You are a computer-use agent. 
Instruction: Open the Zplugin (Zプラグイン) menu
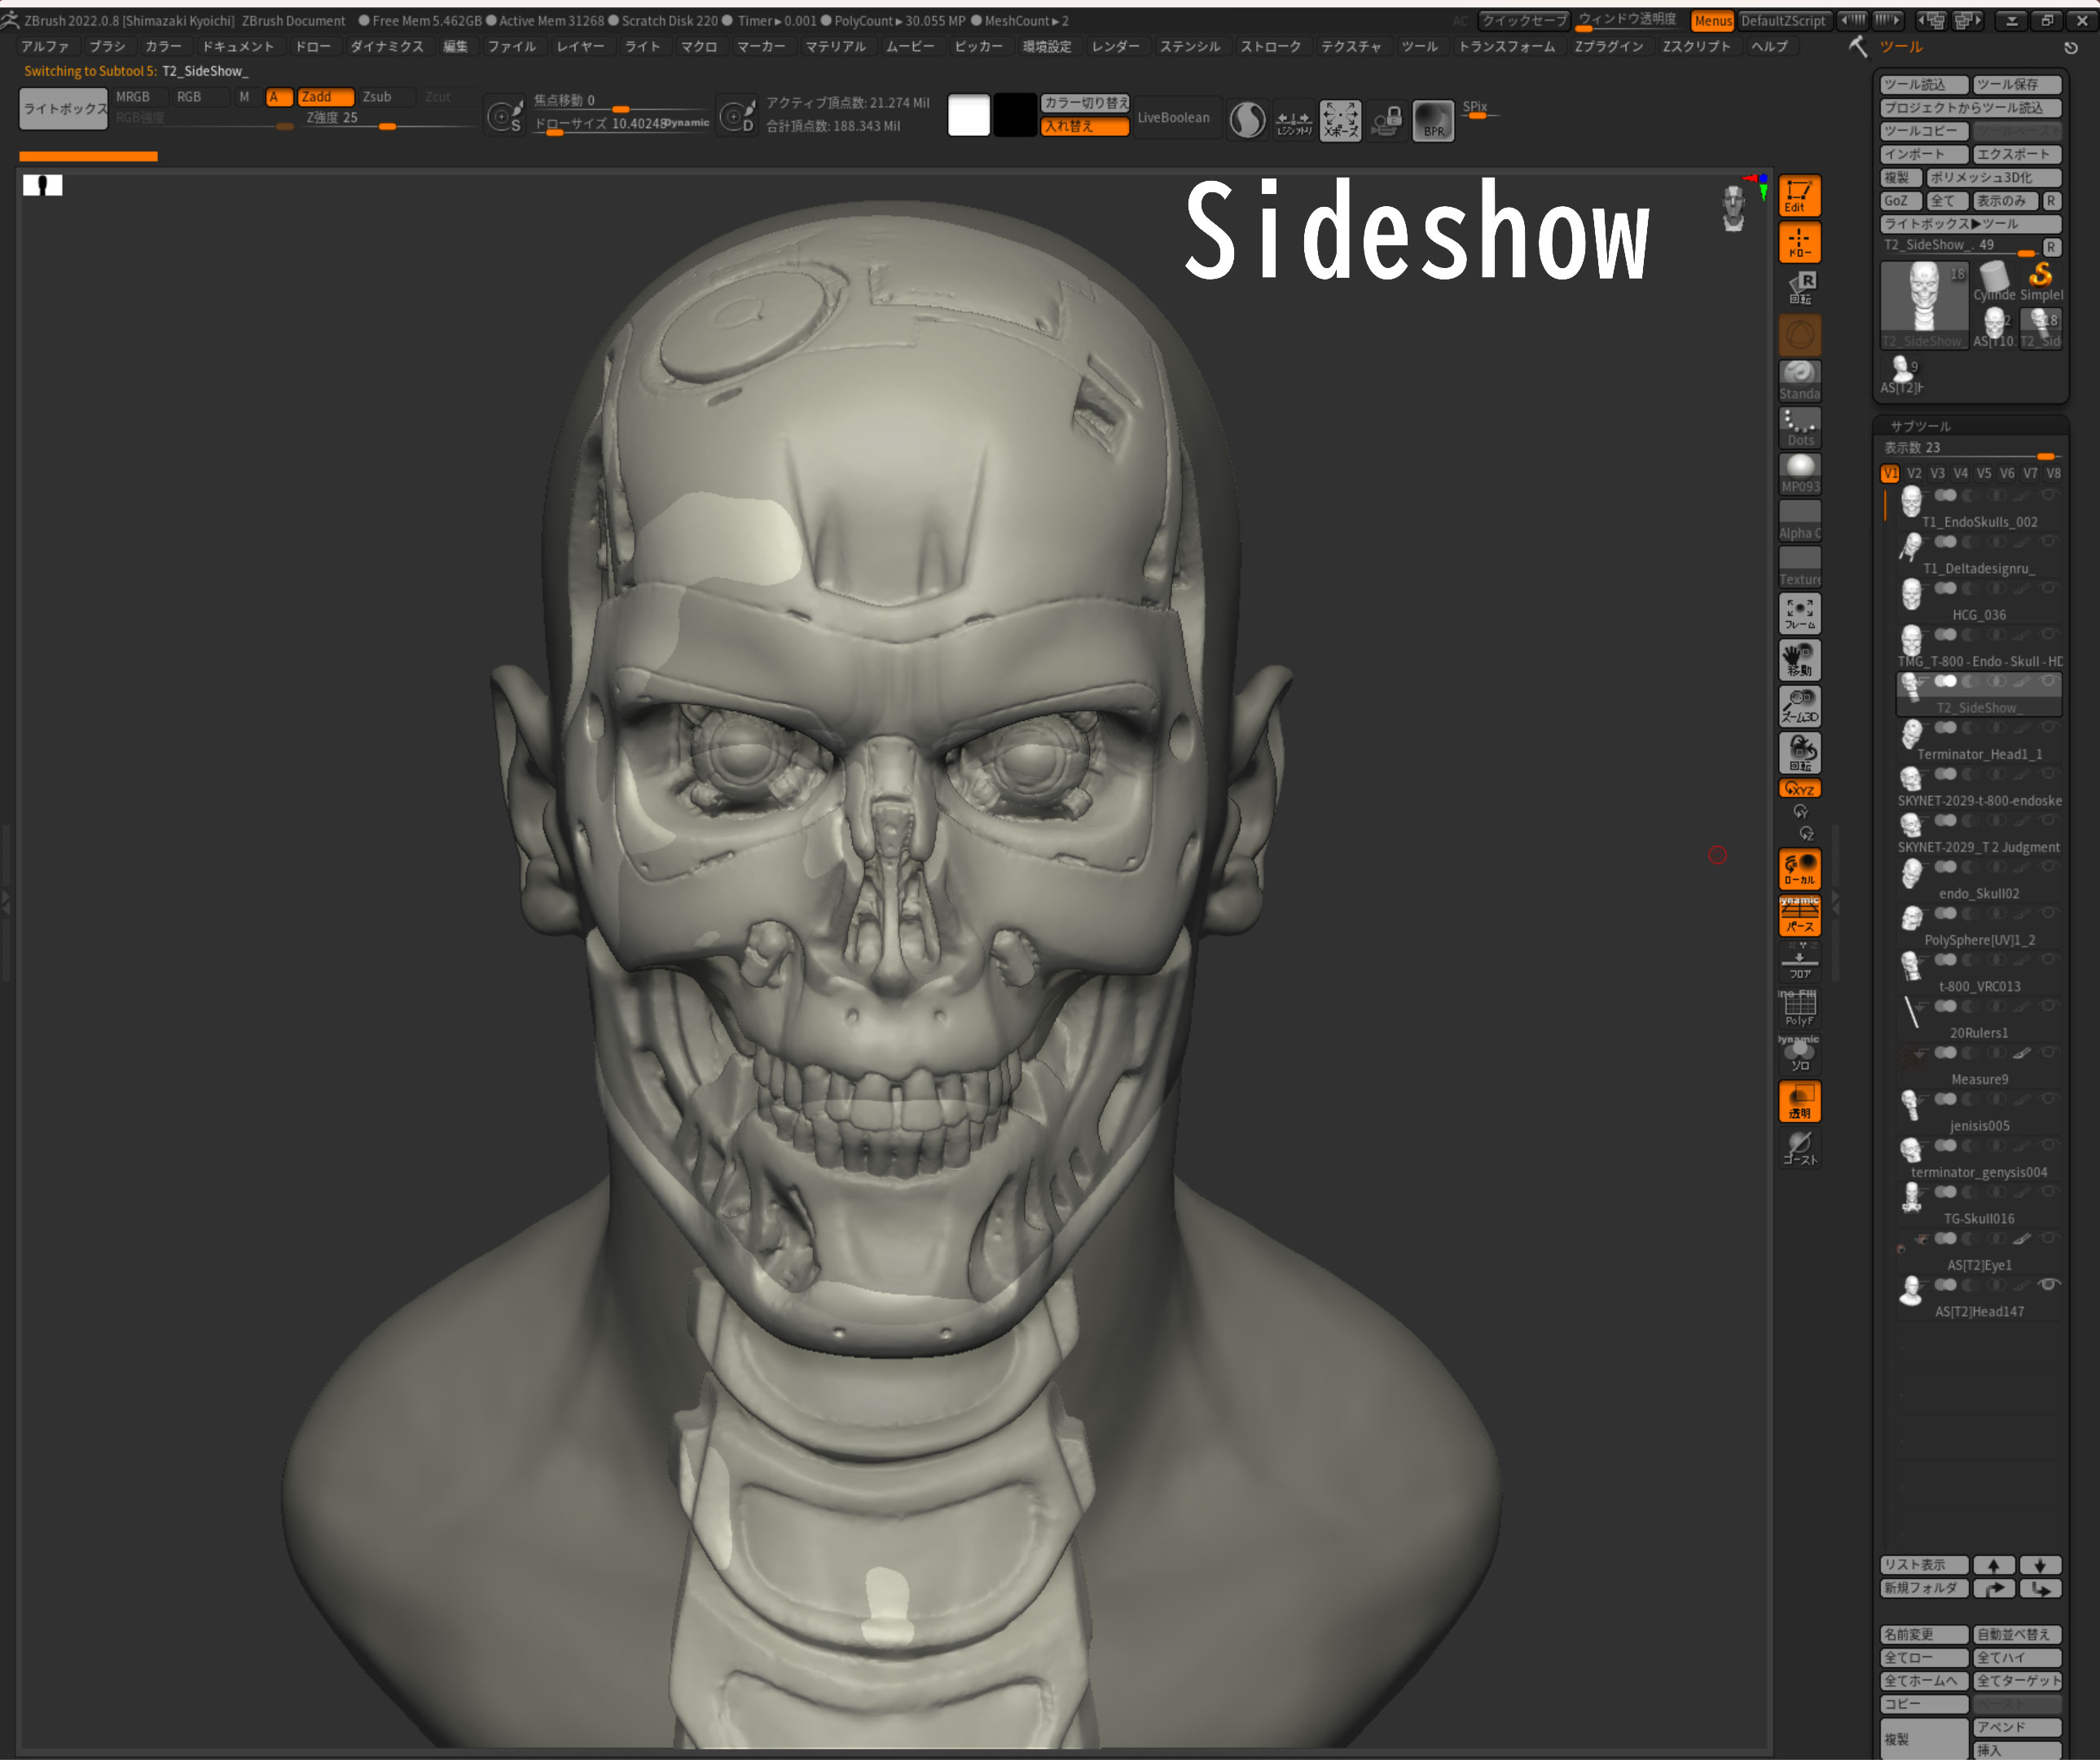tap(1608, 47)
